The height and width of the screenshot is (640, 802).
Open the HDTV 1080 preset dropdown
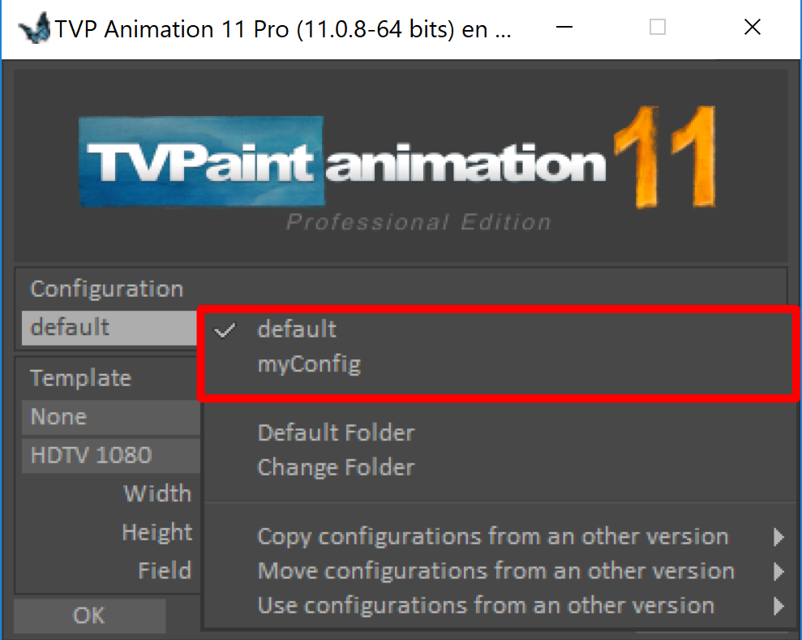[110, 455]
